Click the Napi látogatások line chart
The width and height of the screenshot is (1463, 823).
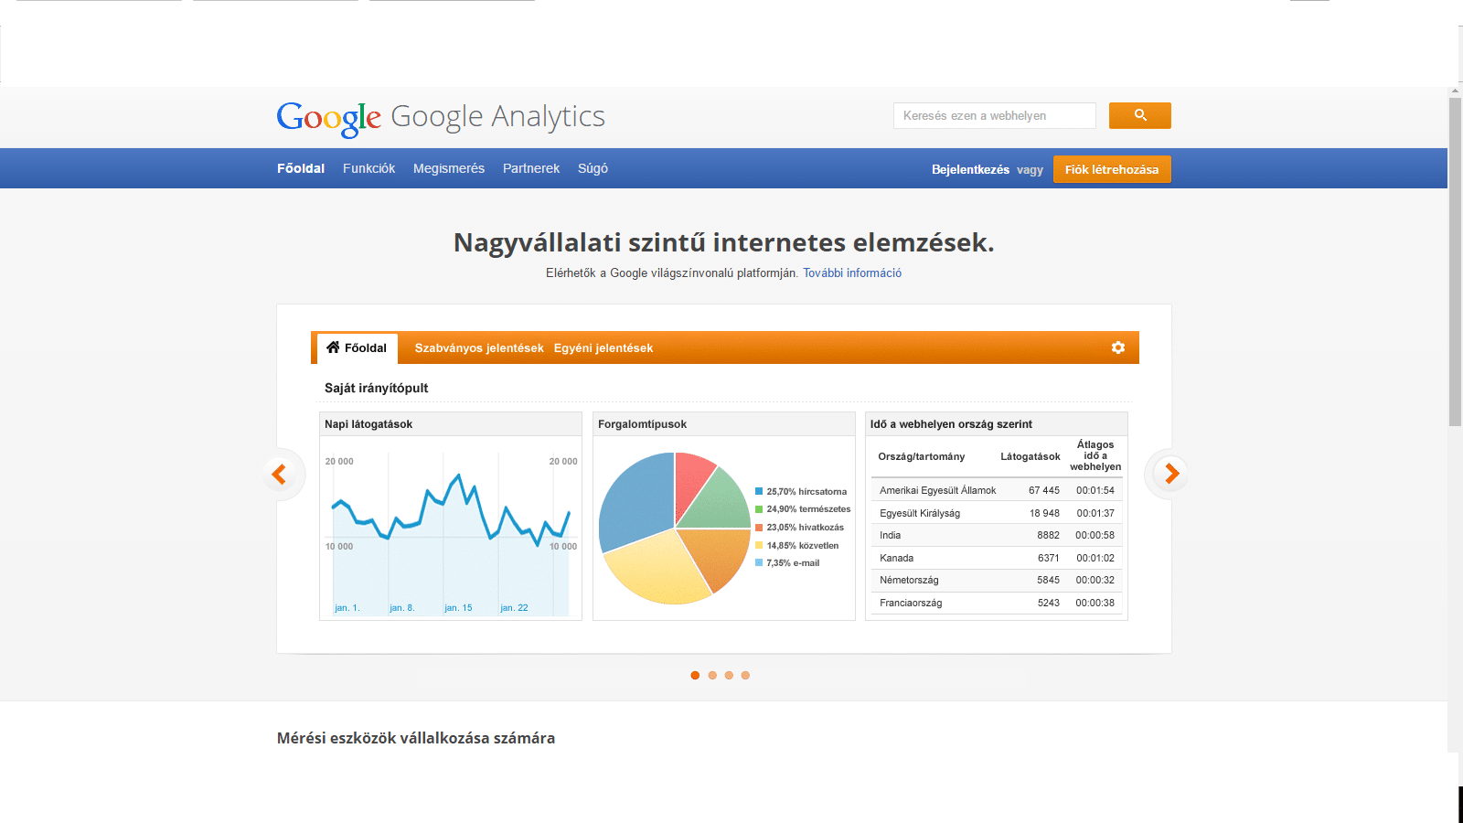(451, 535)
